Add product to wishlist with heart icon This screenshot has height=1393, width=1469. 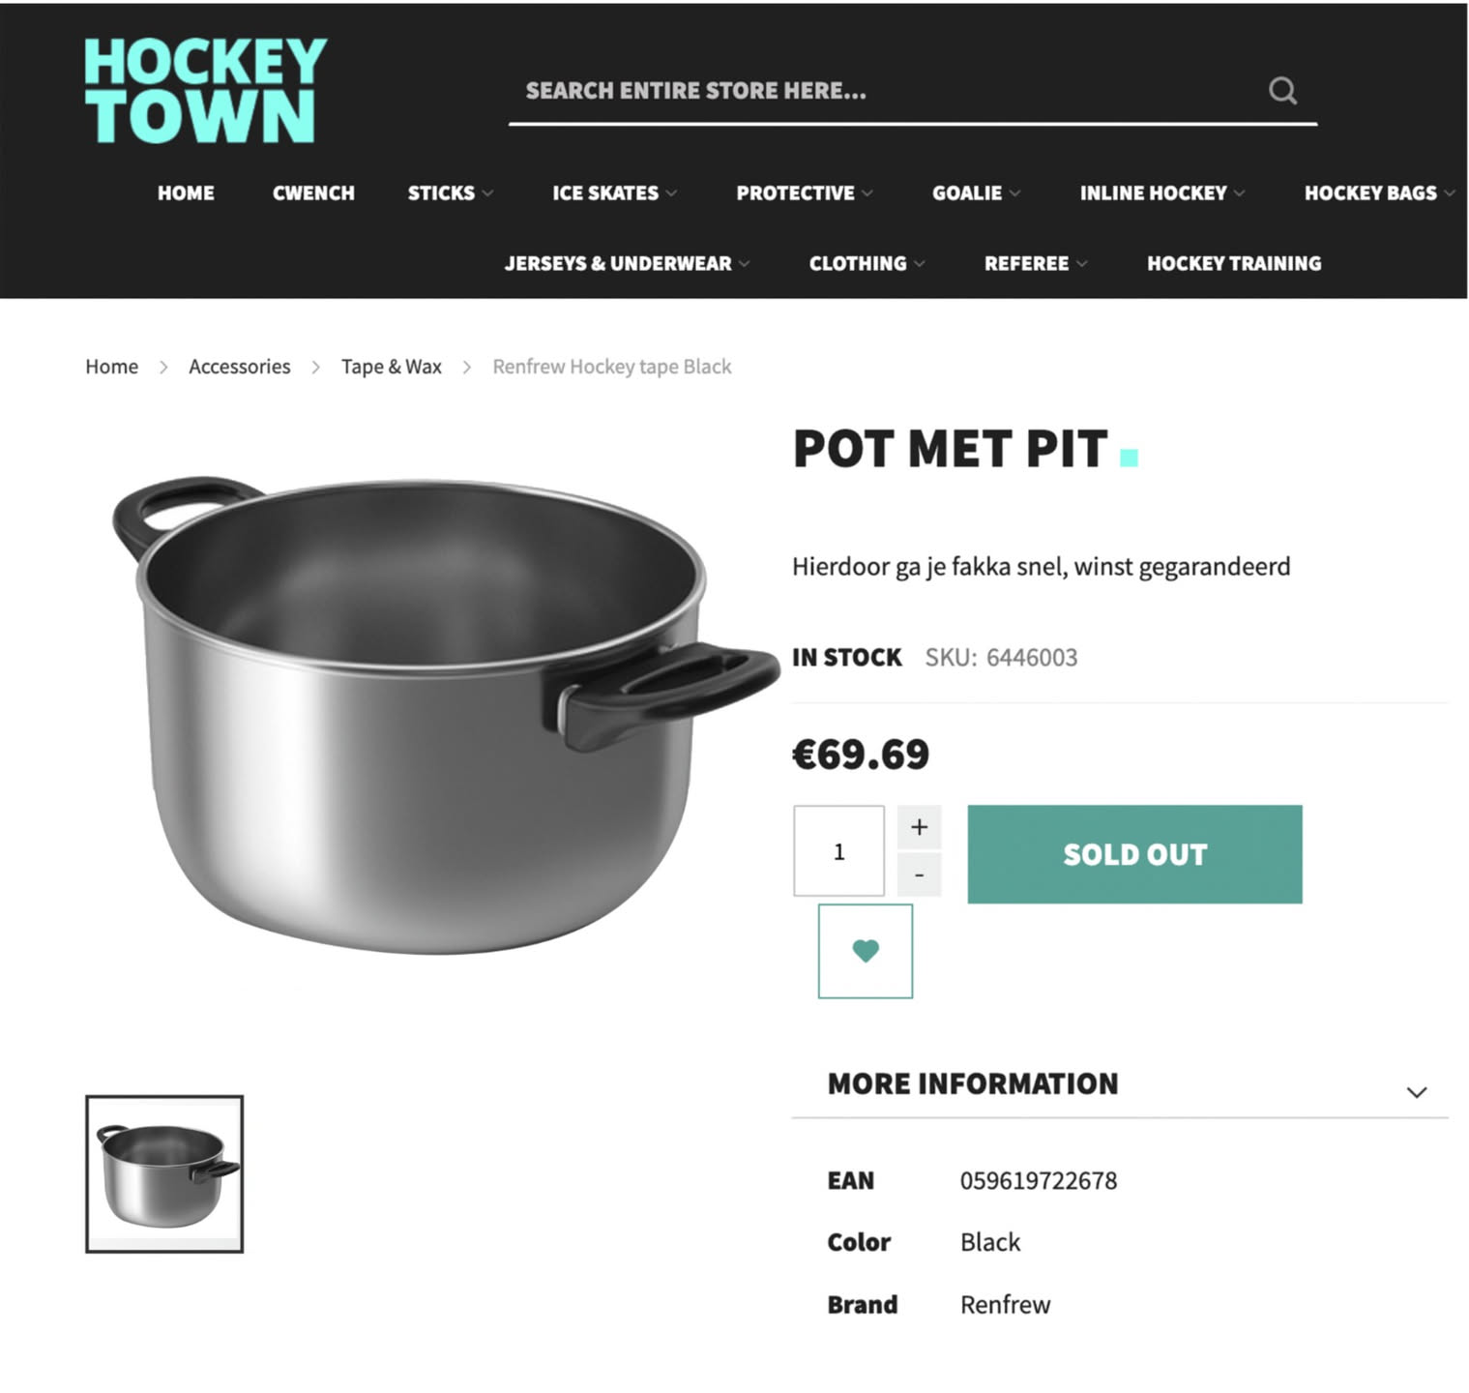(866, 951)
